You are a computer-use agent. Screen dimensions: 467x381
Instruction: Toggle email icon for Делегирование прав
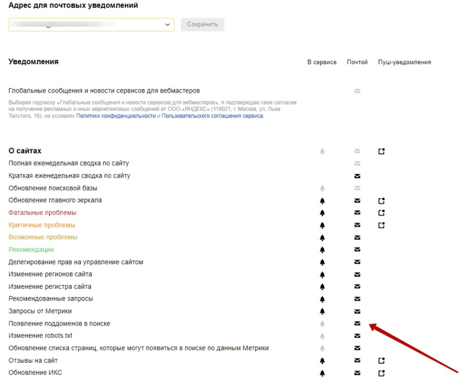357,262
